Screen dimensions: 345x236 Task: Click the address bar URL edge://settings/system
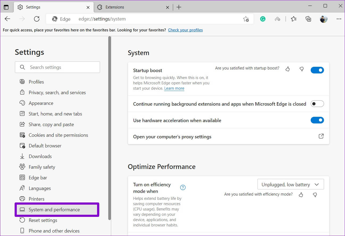[x=102, y=19]
